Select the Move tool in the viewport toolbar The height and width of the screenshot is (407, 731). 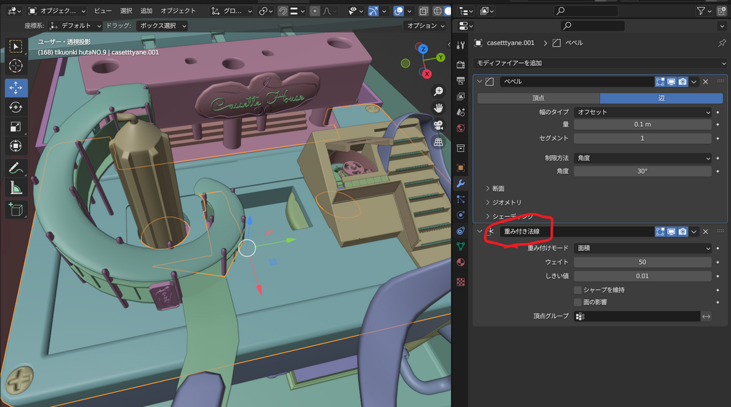click(16, 88)
